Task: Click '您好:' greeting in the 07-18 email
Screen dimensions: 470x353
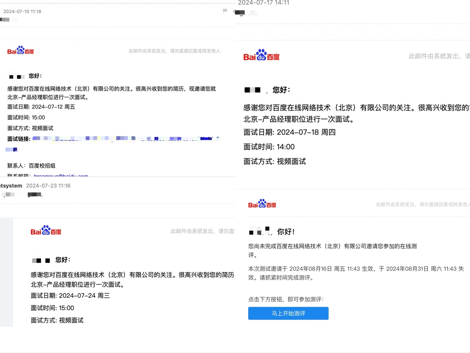Action: (x=281, y=90)
